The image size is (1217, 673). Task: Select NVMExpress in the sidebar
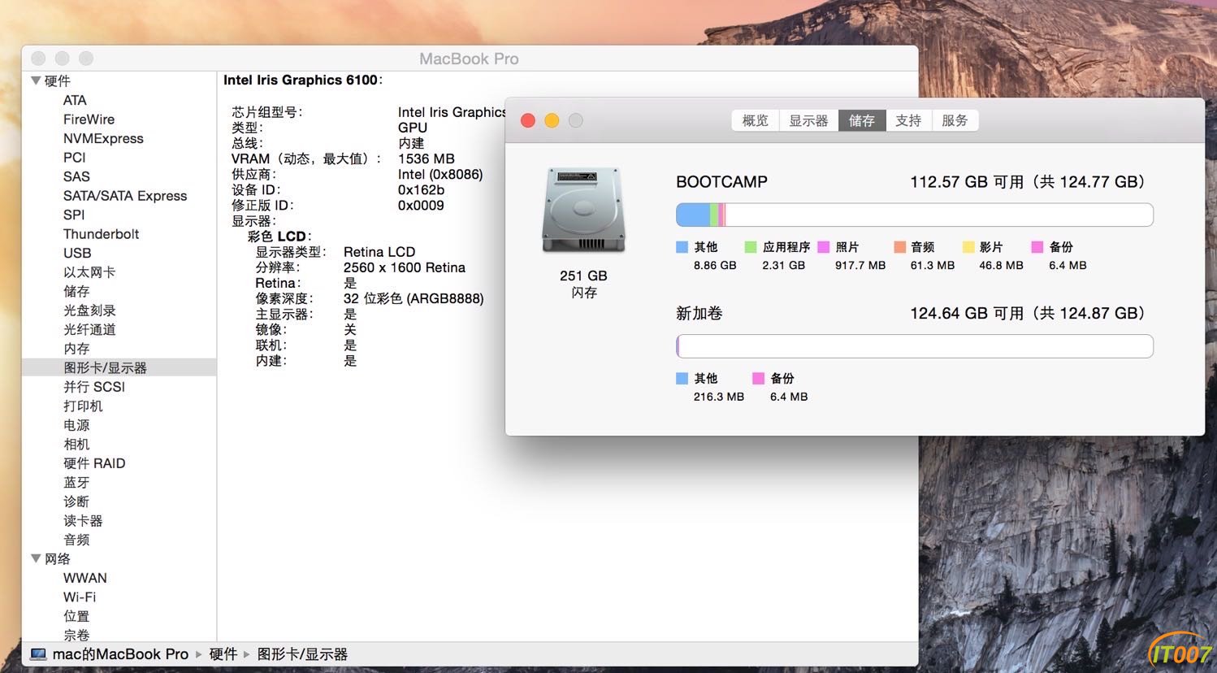coord(103,138)
